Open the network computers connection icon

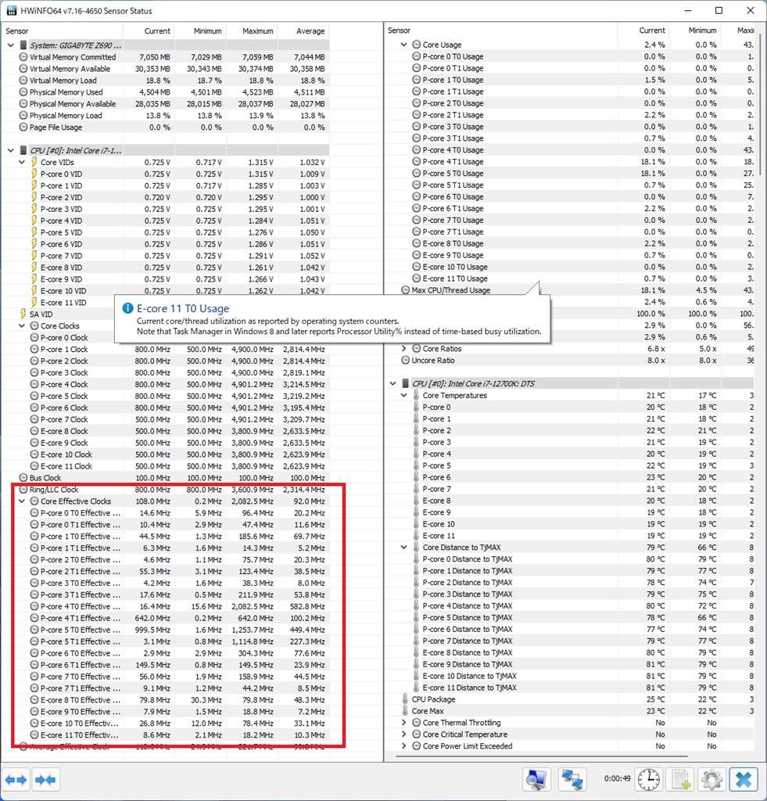(x=572, y=780)
